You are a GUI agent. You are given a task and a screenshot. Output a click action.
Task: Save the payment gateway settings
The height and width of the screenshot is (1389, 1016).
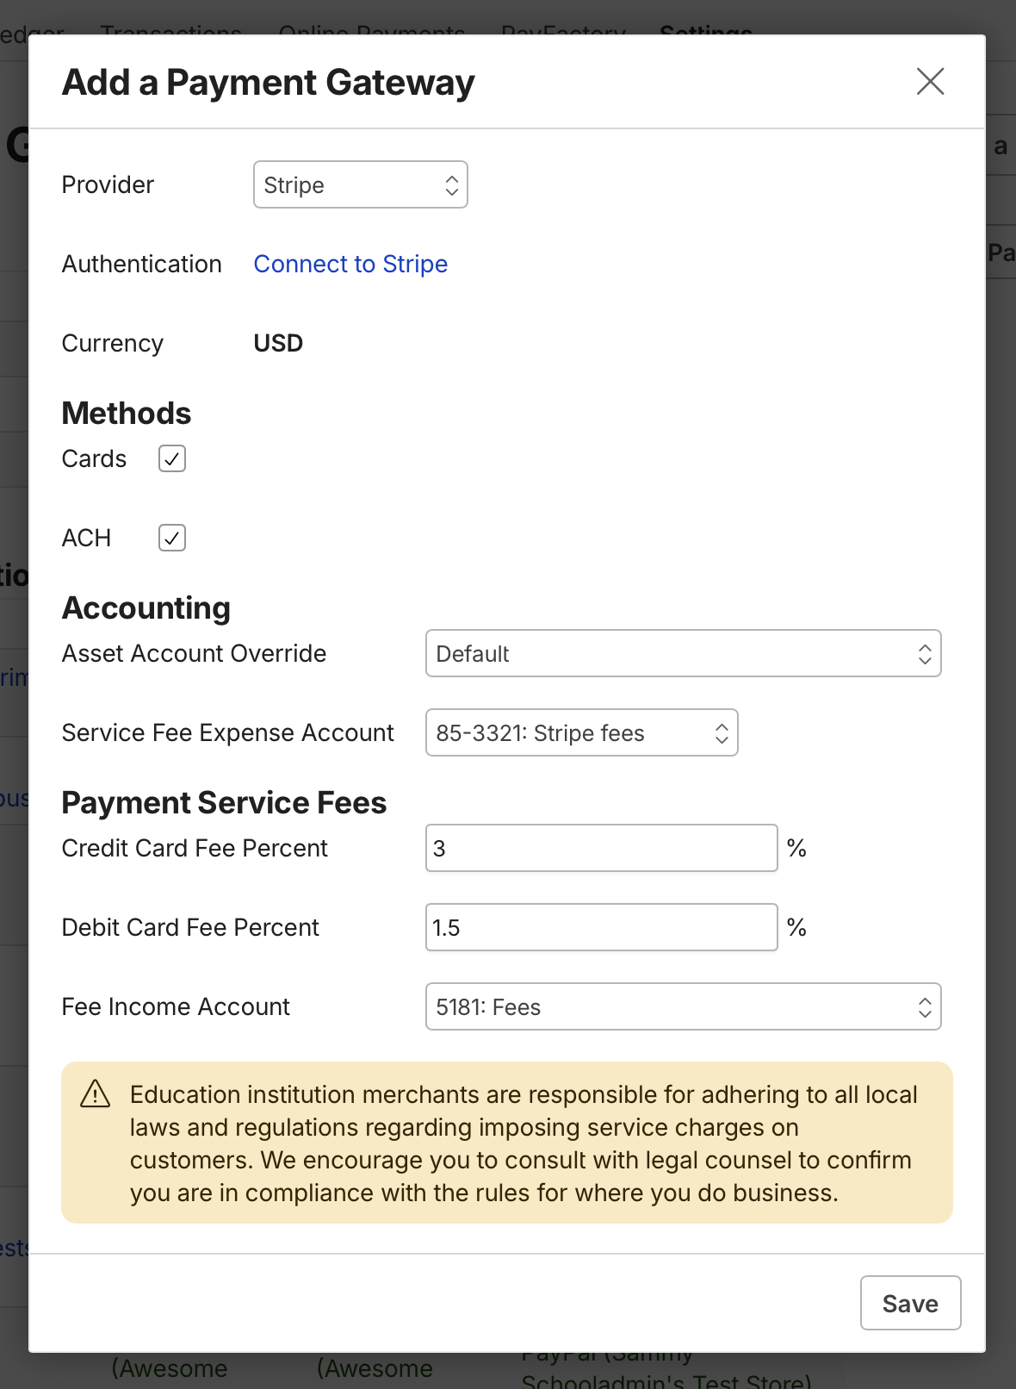[x=911, y=1303]
